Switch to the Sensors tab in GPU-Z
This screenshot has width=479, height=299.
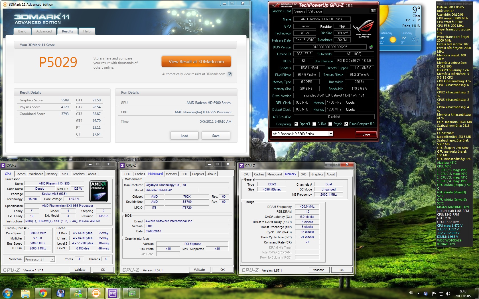pos(300,11)
